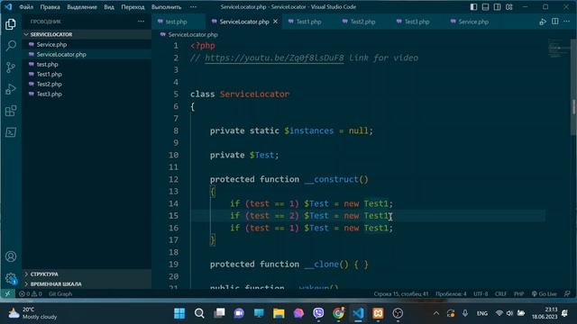Click the notifications bell in status bar
Screen dimensions: 577x324
pos(567,294)
